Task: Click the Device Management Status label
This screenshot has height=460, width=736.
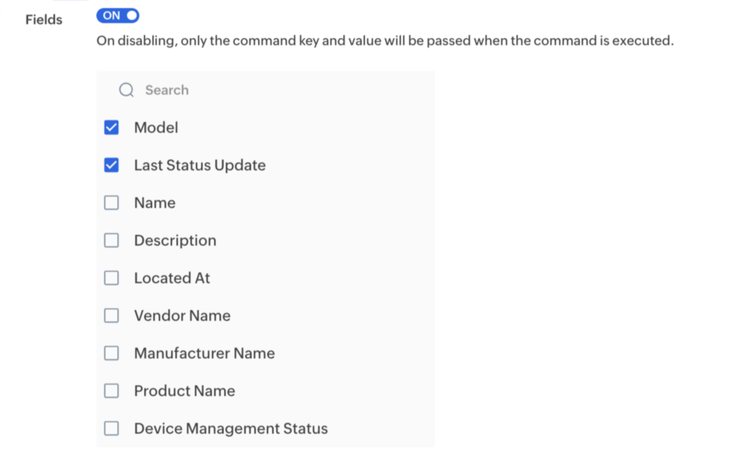Action: tap(230, 428)
